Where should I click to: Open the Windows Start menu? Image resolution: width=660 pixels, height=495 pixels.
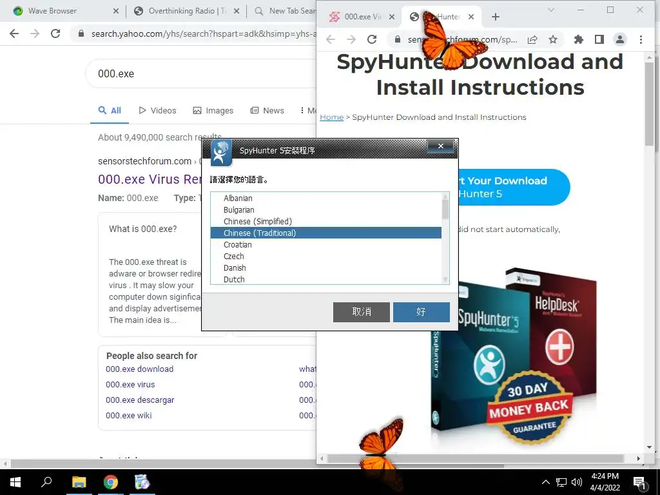pyautogui.click(x=15, y=482)
